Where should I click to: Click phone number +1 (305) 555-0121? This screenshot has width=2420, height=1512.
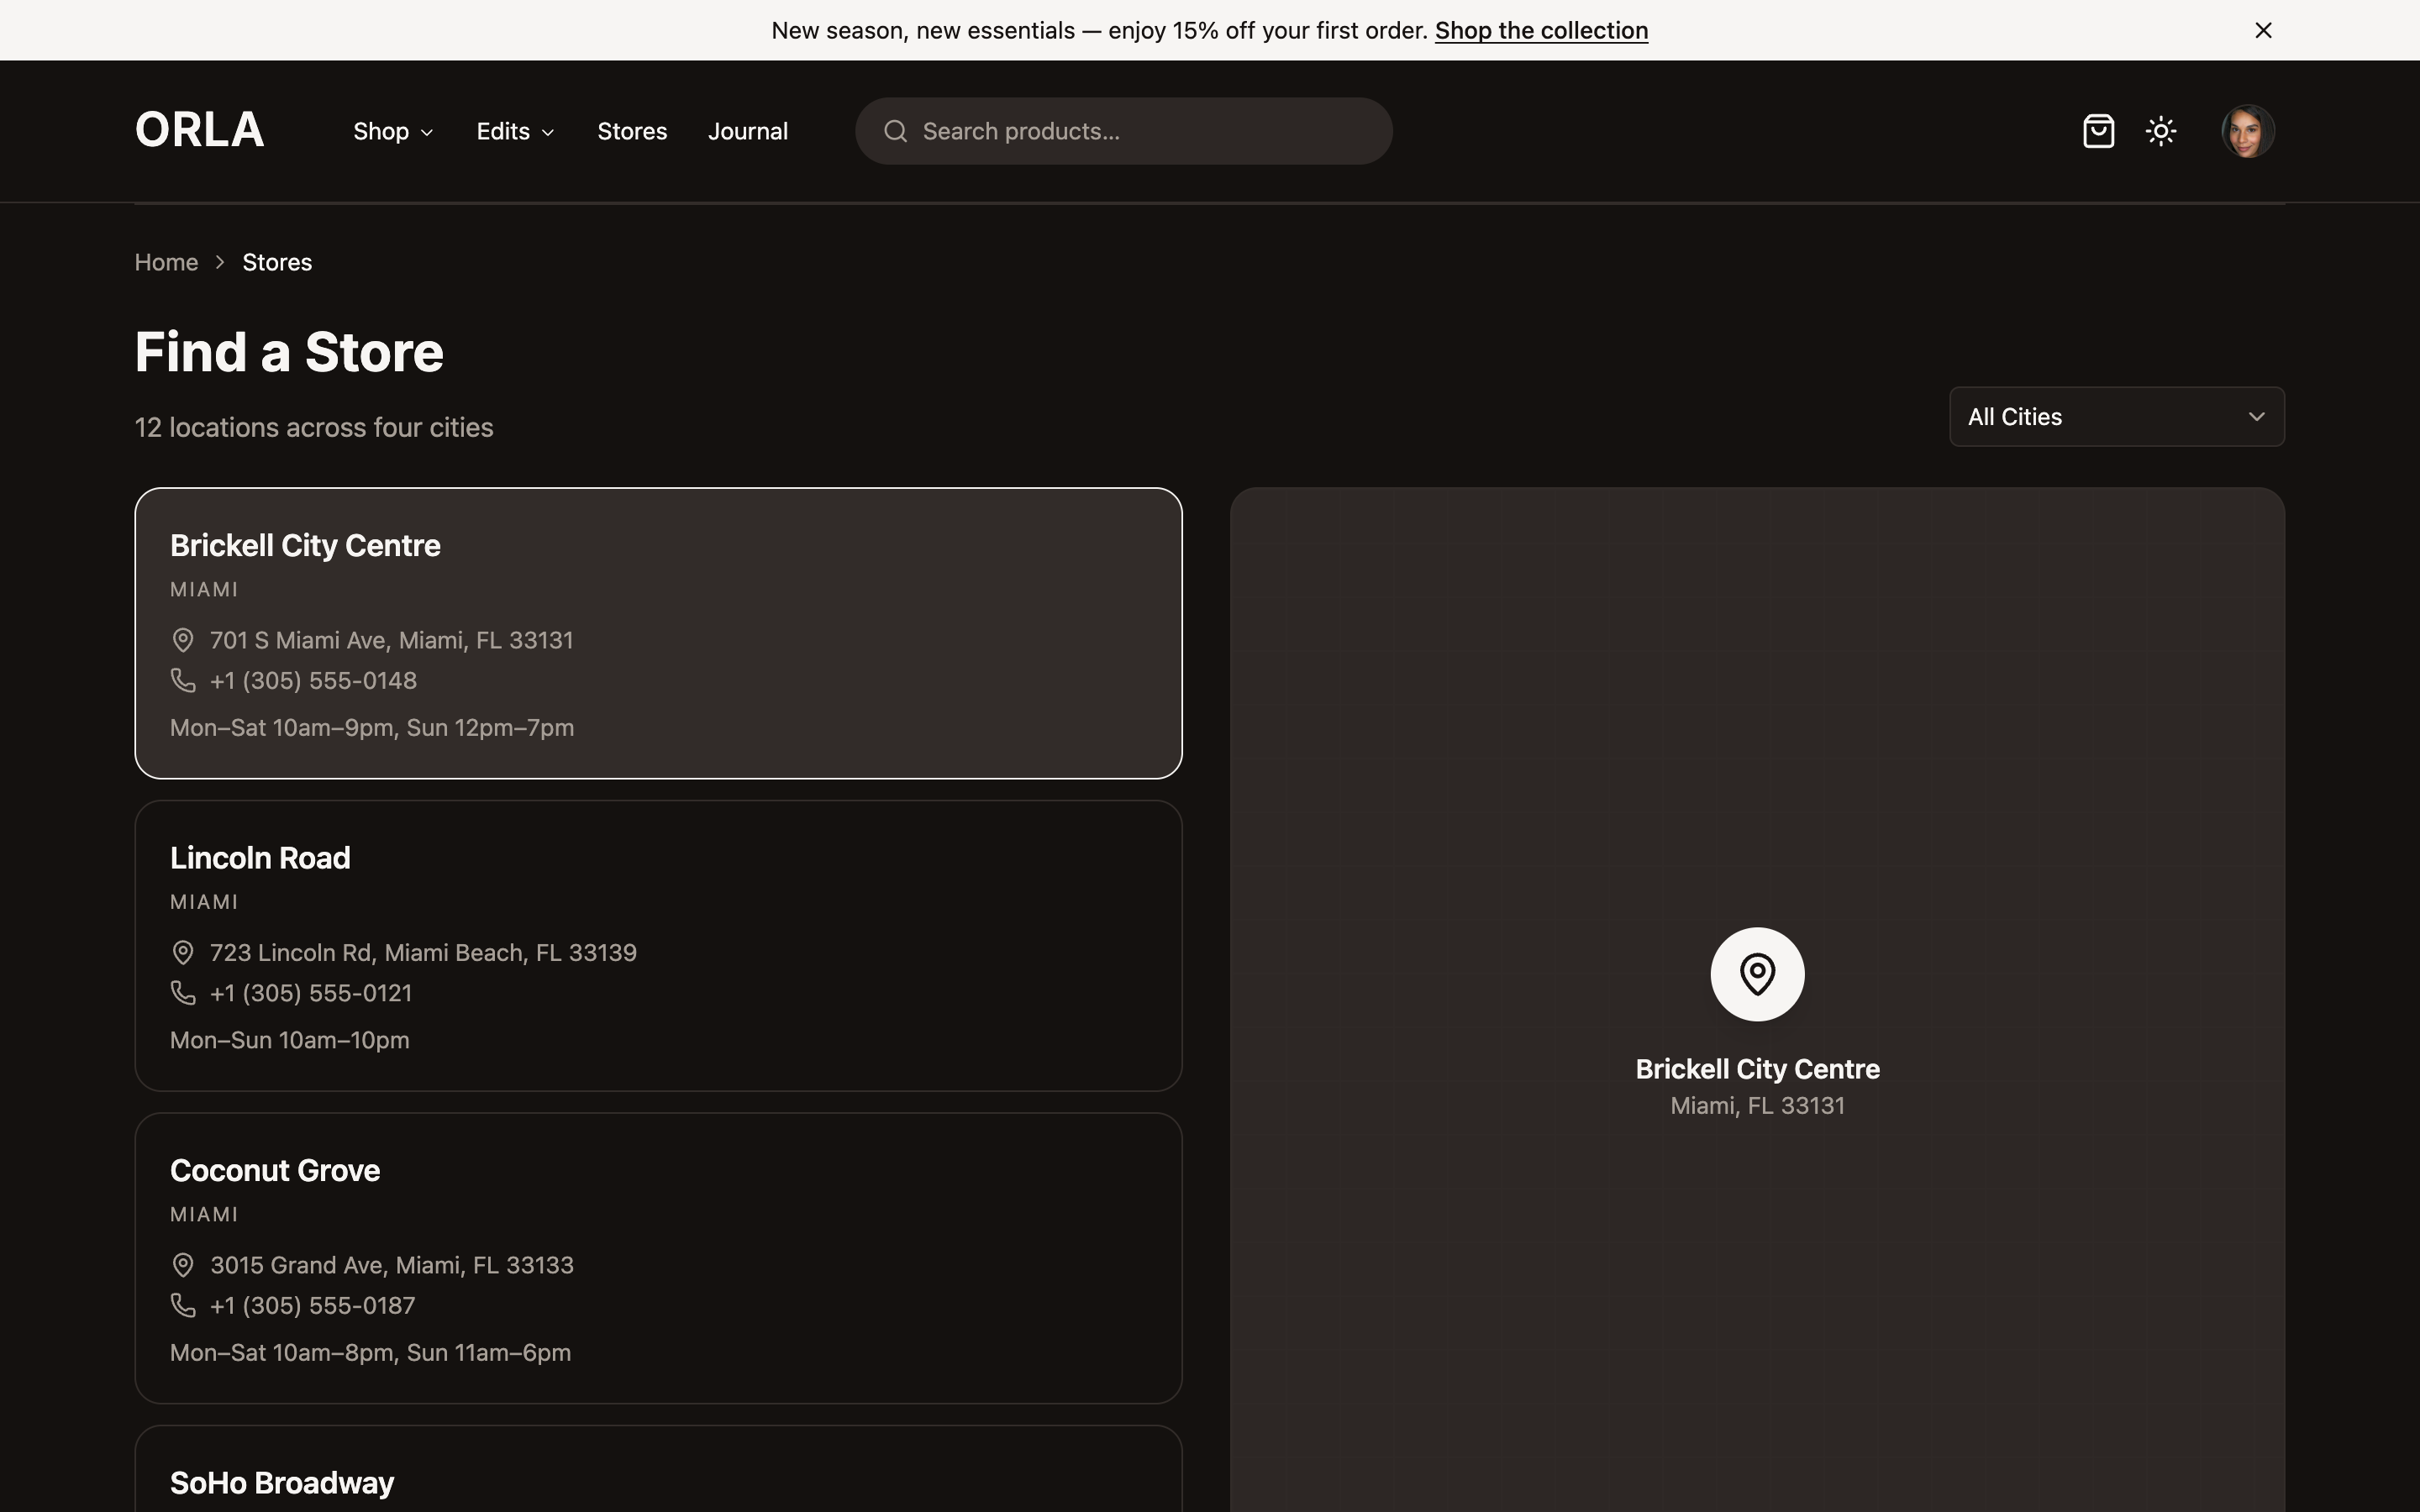click(311, 993)
